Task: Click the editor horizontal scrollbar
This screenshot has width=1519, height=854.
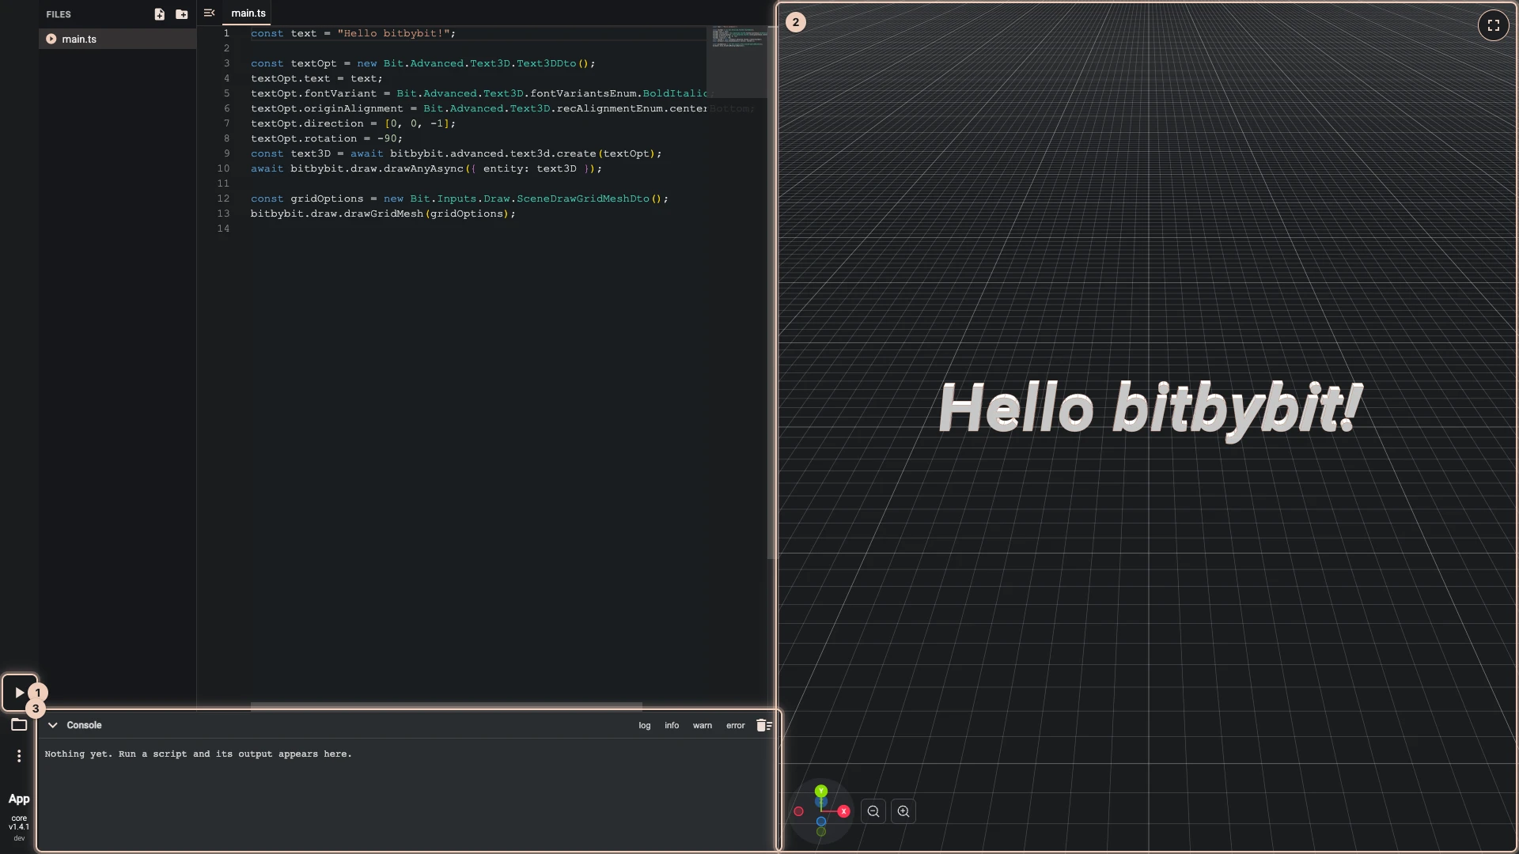Action: pyautogui.click(x=446, y=705)
